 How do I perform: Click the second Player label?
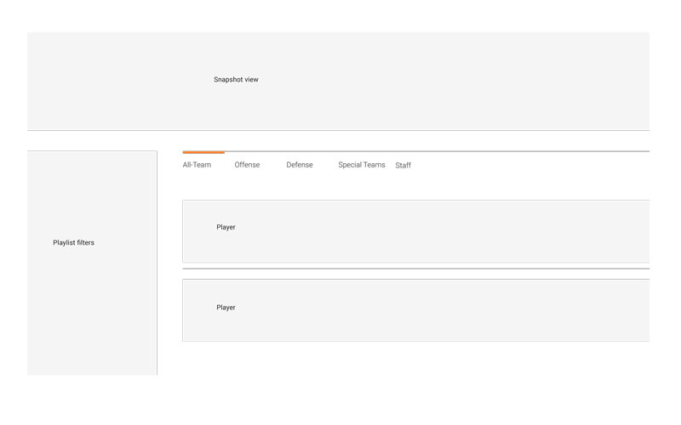226,308
